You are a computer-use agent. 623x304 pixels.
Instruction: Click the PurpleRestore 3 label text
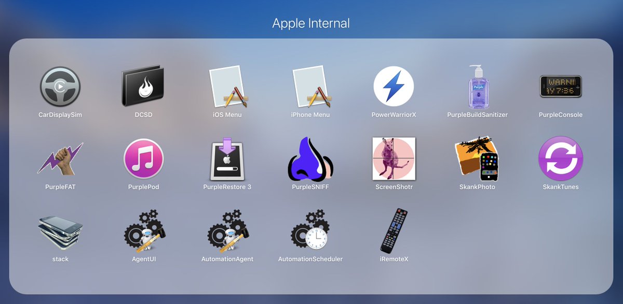tap(227, 187)
